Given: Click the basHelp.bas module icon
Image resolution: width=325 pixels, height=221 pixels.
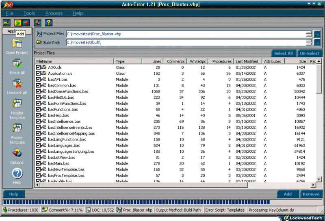Looking at the screenshot, I should (44, 115).
